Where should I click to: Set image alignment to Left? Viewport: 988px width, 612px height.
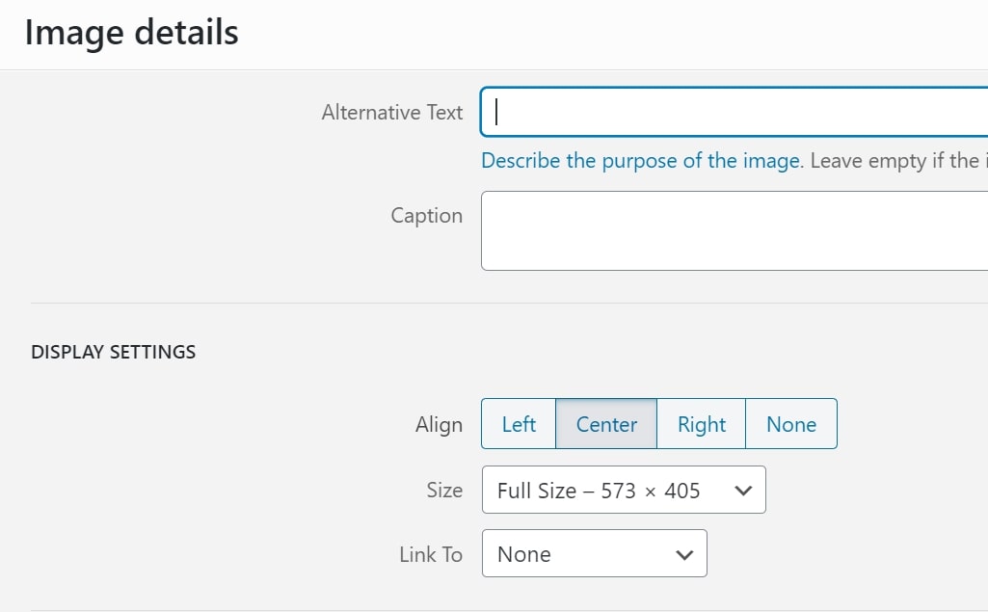(519, 424)
